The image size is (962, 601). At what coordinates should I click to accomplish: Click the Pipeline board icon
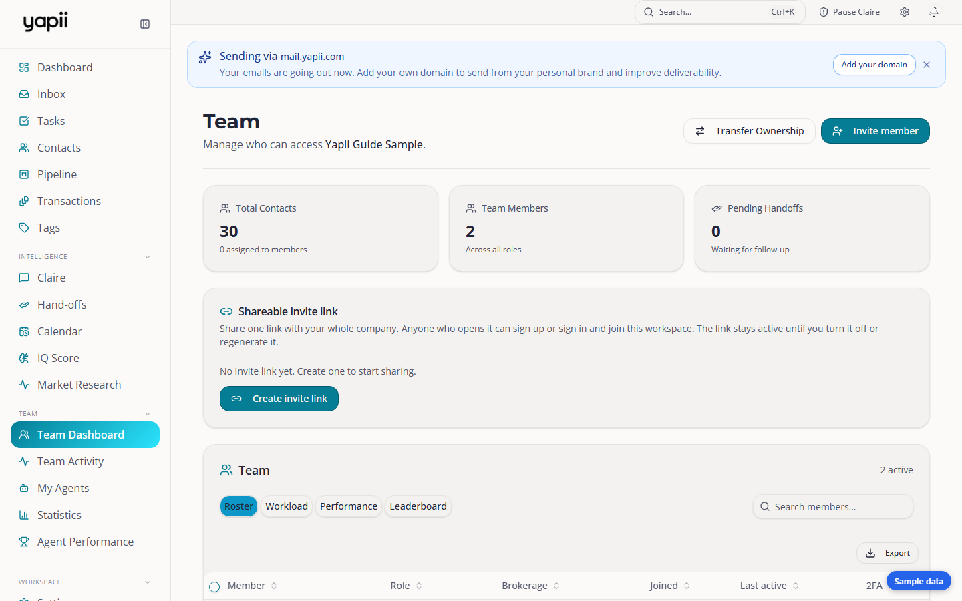[24, 174]
